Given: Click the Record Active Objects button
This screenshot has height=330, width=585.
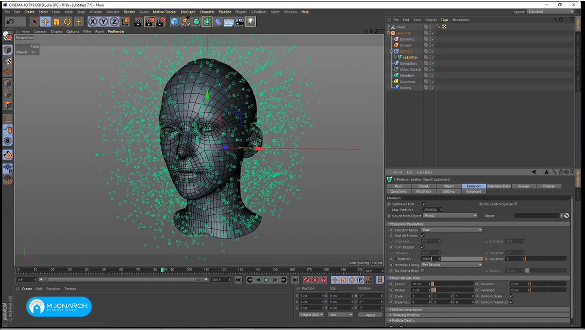Looking at the screenshot, I should 306,280.
